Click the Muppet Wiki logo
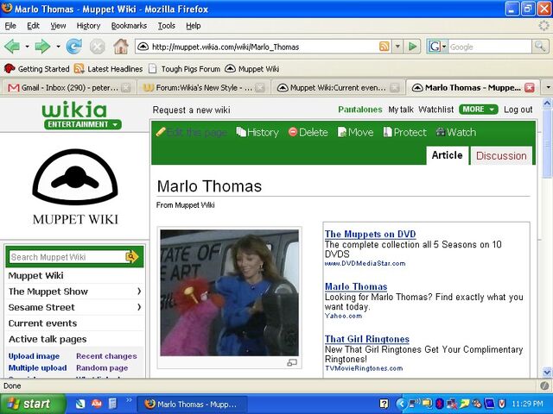The image size is (553, 414). [x=75, y=186]
